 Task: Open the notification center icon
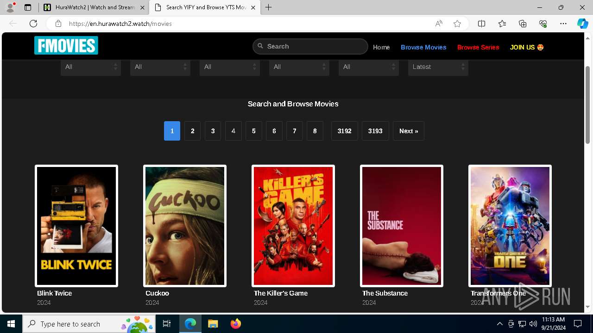[578, 324]
